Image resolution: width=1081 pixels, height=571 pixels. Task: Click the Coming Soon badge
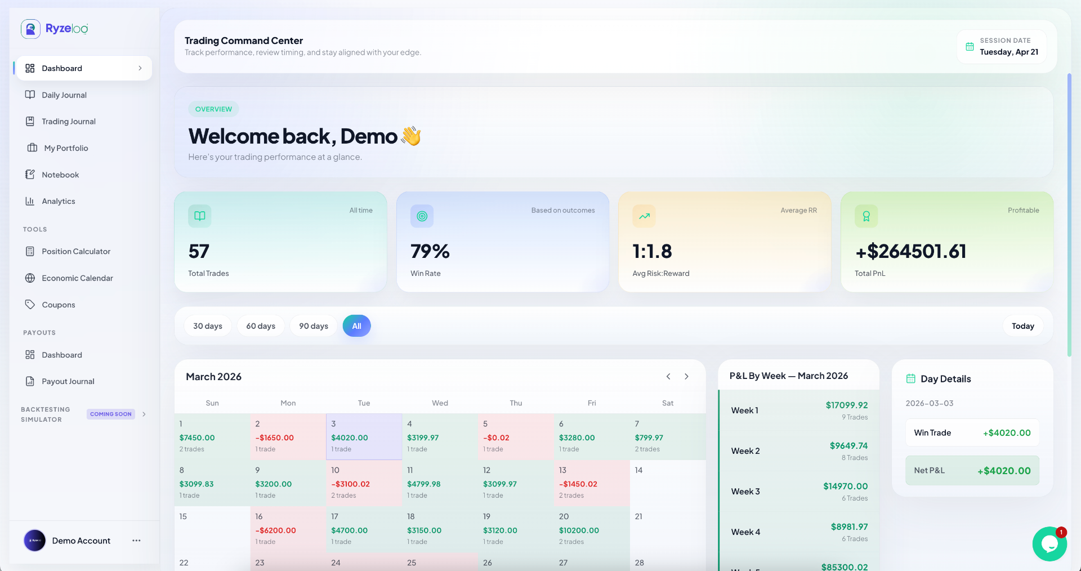(111, 414)
